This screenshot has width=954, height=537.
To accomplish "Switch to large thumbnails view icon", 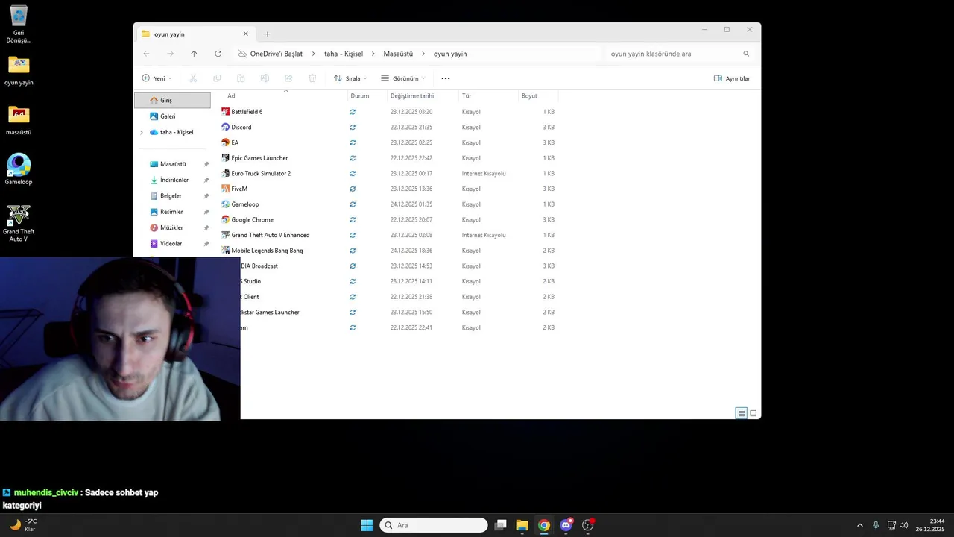I will [x=753, y=413].
